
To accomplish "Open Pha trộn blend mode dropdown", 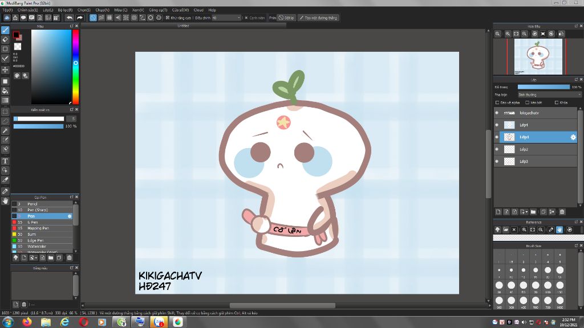I will pos(549,95).
